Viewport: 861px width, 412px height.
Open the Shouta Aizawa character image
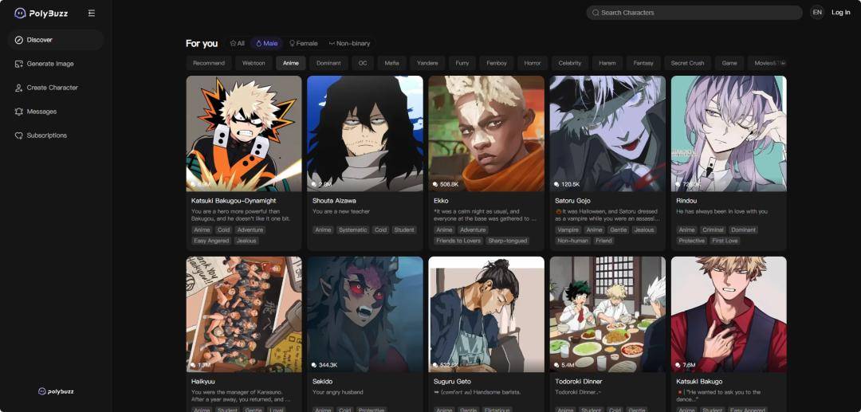[x=365, y=133]
